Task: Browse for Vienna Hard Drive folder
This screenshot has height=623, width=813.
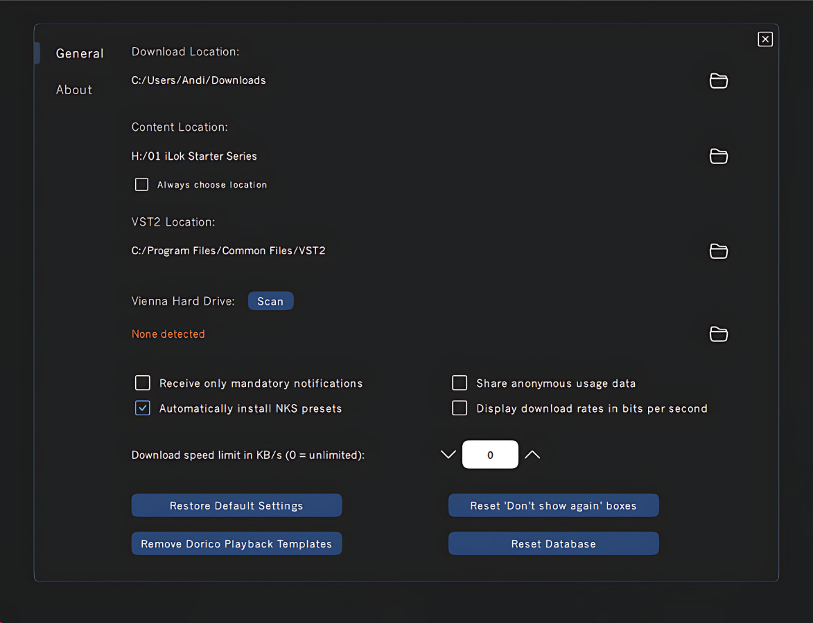Action: coord(719,334)
